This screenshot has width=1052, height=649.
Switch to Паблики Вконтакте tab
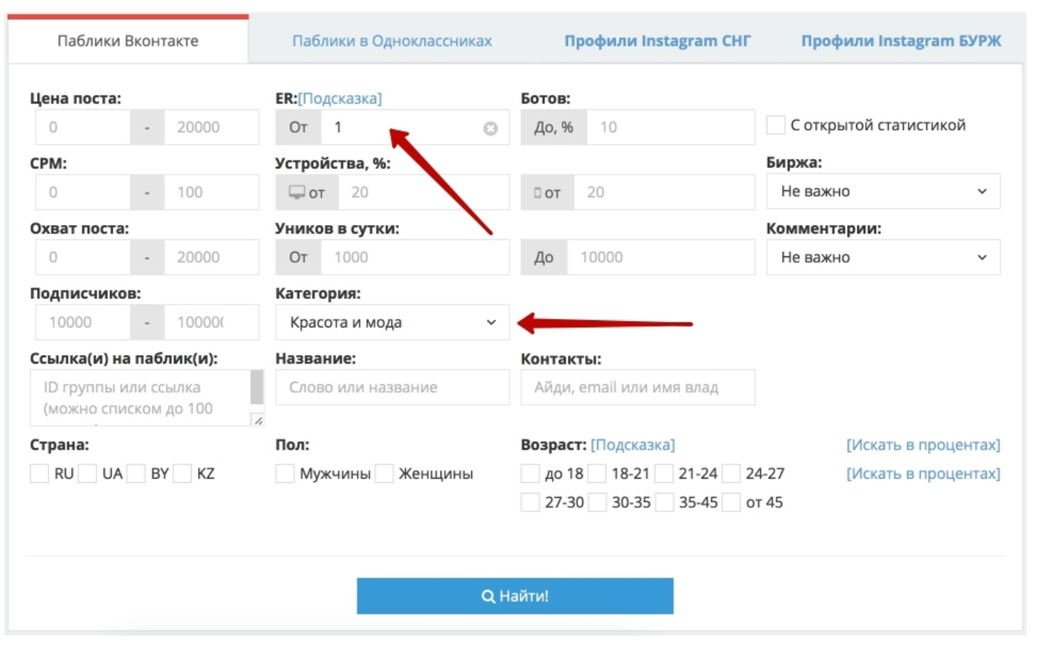coord(128,40)
